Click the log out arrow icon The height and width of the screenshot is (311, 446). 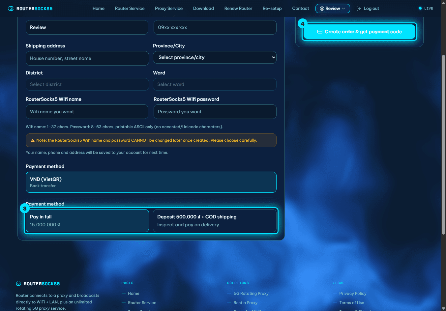pyautogui.click(x=359, y=9)
